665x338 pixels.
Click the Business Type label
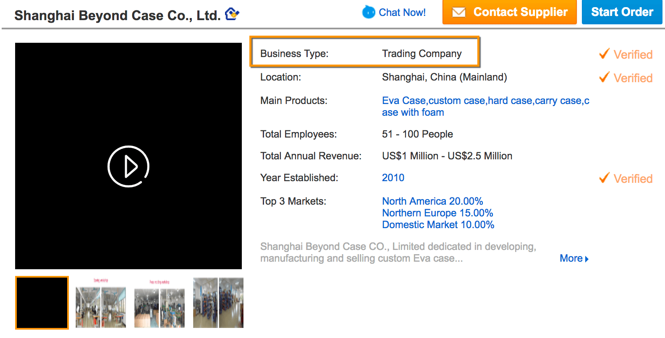pos(294,54)
